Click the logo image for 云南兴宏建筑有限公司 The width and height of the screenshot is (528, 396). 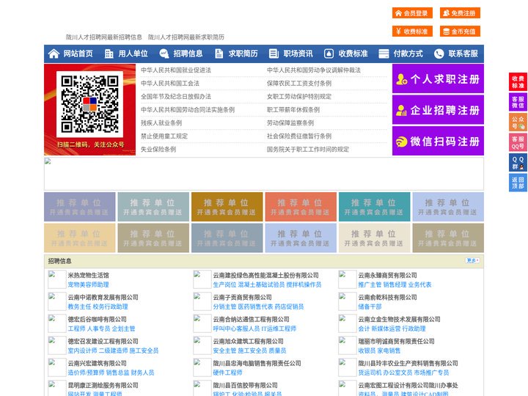point(57,367)
